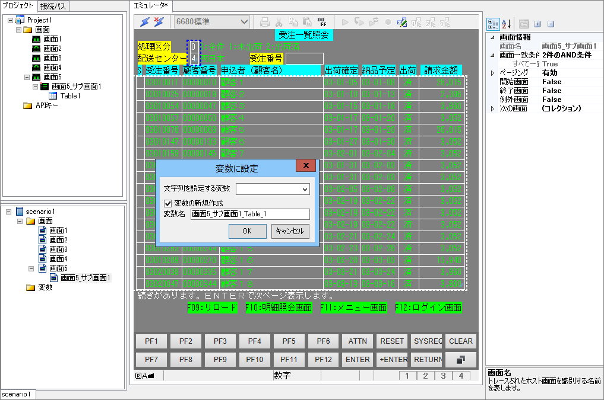
Task: Click the copy icon in emulator toolbar
Action: (293, 22)
